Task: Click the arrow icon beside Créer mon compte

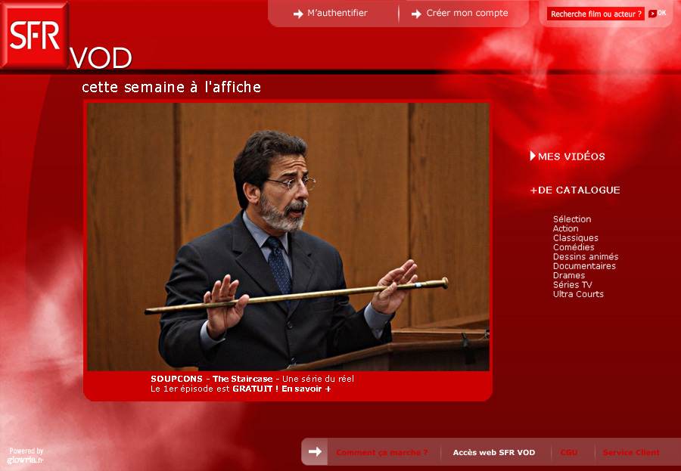Action: coord(416,14)
